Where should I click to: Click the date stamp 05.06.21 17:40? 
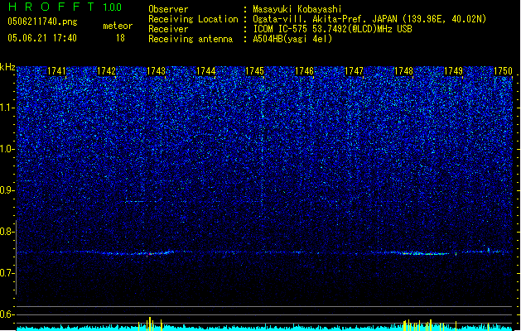click(42, 38)
